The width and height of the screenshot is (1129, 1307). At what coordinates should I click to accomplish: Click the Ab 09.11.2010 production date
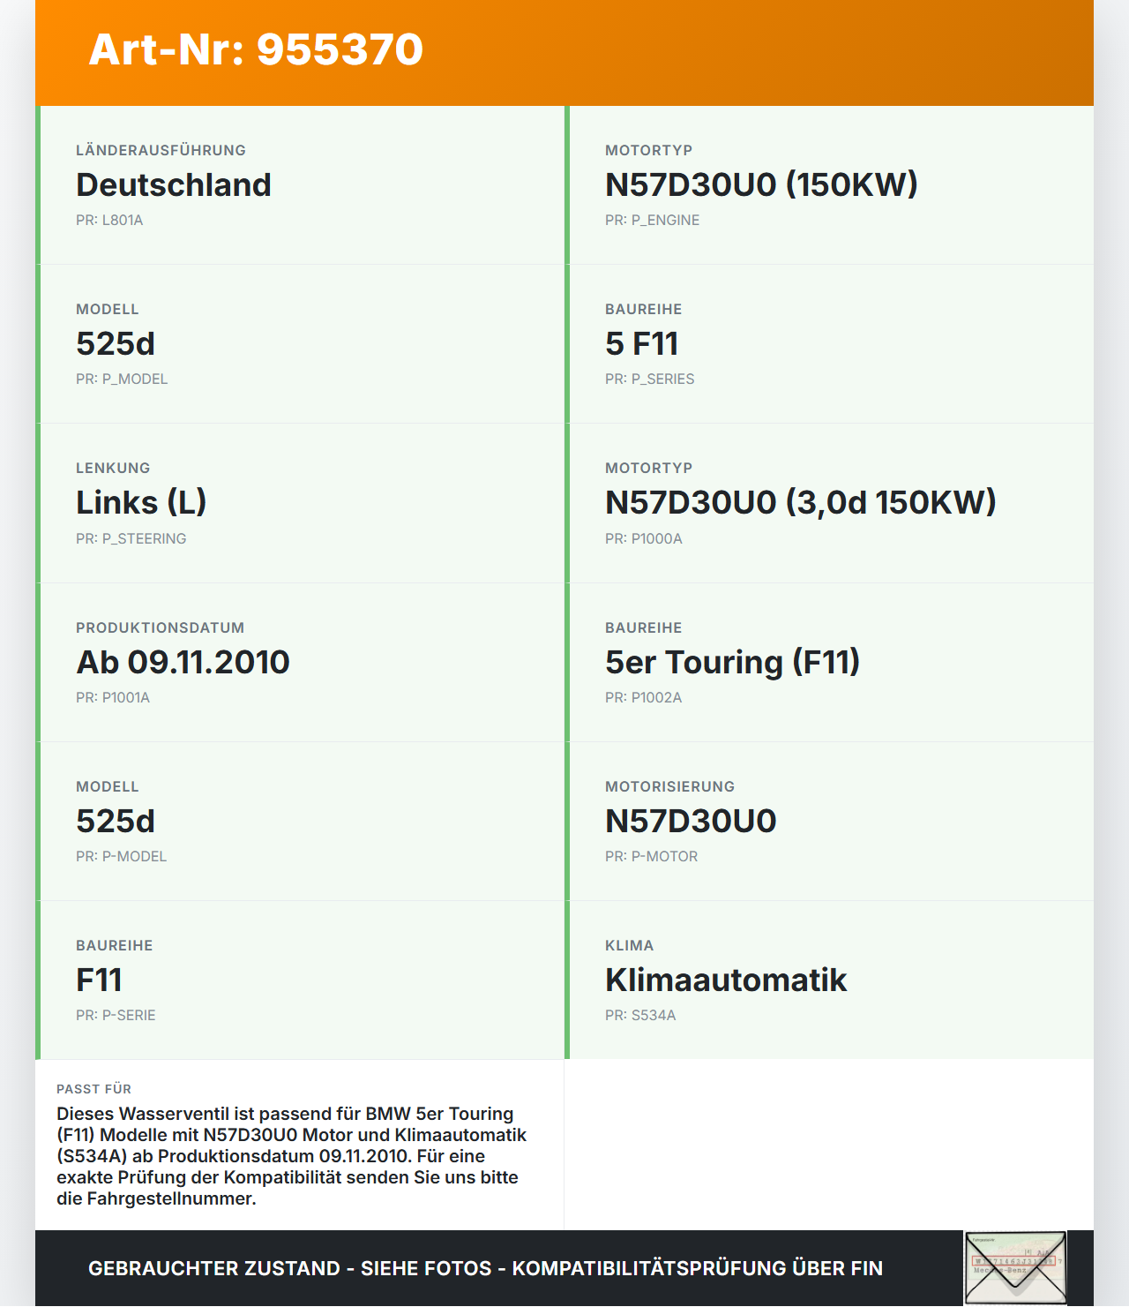tap(183, 663)
